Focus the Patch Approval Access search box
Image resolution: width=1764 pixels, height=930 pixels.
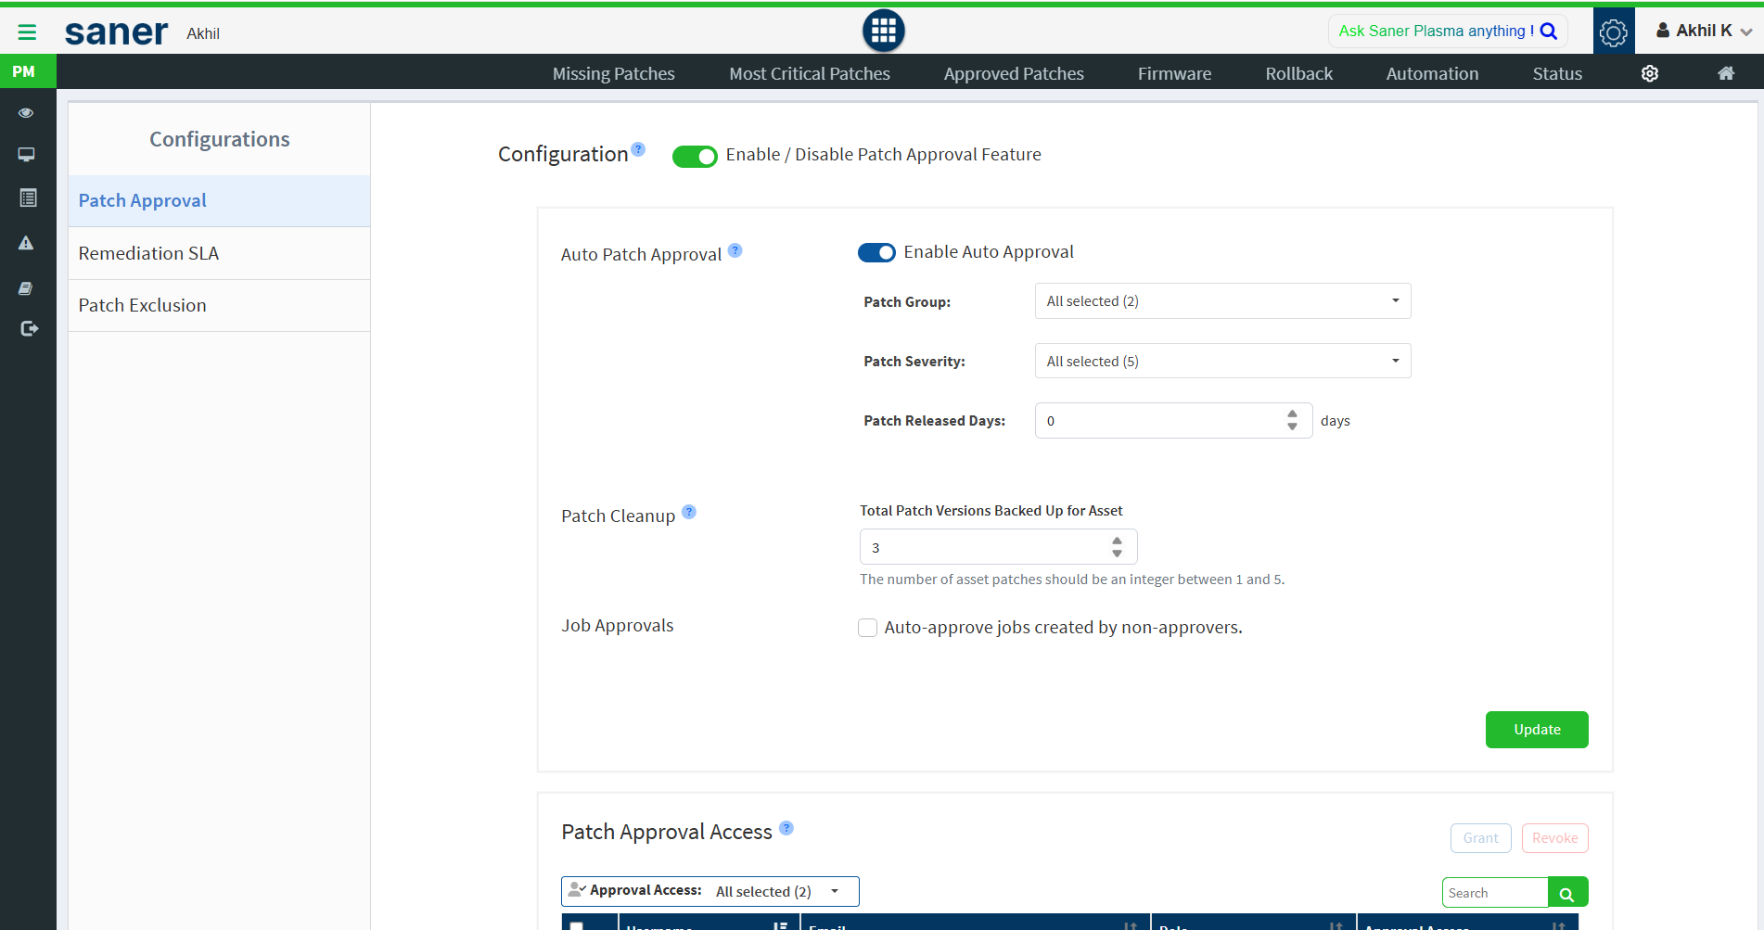[x=1495, y=892]
